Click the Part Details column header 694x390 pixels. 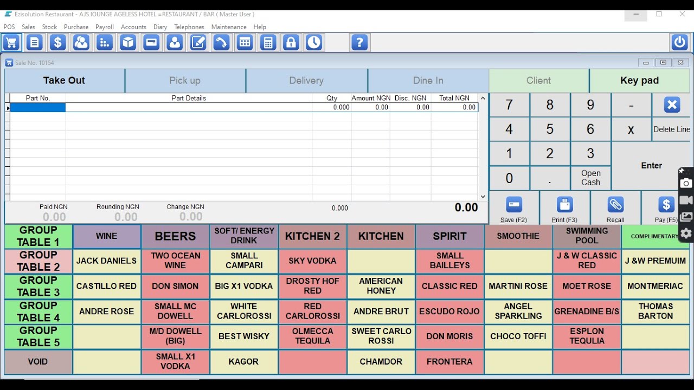pos(189,98)
